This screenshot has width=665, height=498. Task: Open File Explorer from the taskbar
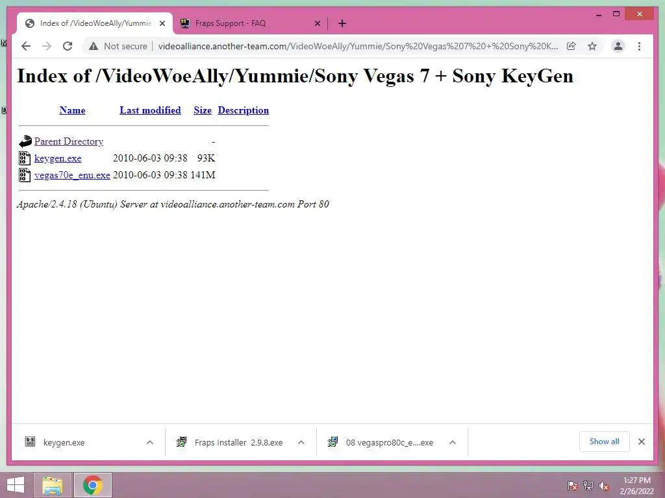tap(53, 485)
